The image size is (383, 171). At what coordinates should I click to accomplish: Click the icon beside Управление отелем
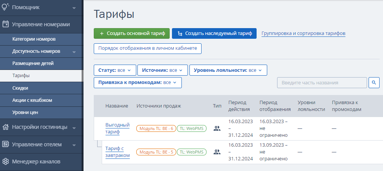point(6,144)
